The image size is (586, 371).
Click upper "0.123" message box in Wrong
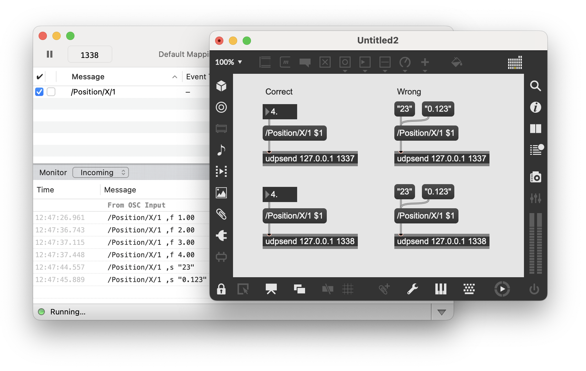pyautogui.click(x=438, y=109)
